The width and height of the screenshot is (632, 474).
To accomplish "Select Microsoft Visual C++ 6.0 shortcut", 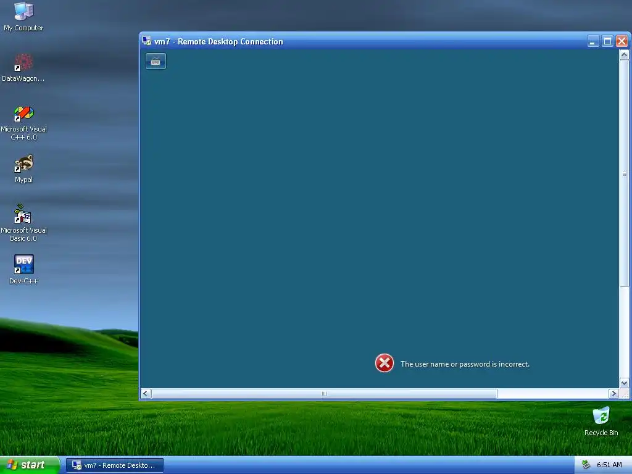I will tap(23, 123).
